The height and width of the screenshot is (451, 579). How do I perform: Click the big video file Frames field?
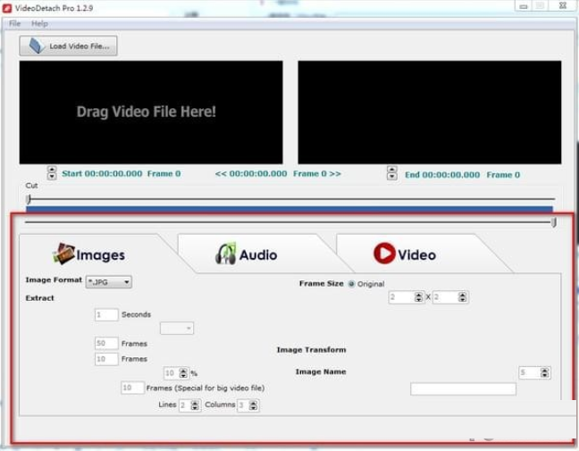tap(132, 388)
